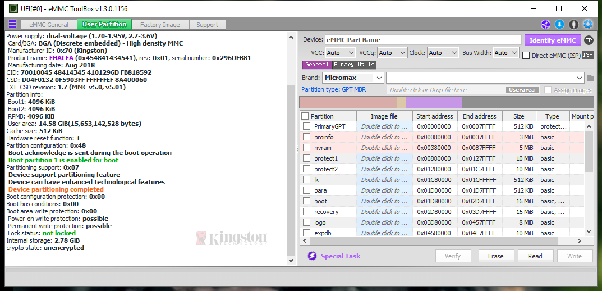Click the Erase button
The image size is (602, 291).
pos(496,256)
